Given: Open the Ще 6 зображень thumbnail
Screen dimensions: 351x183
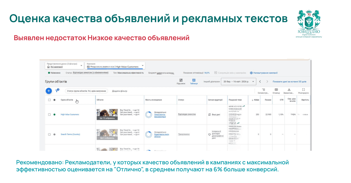Looking at the screenshot, I should coord(107,134).
